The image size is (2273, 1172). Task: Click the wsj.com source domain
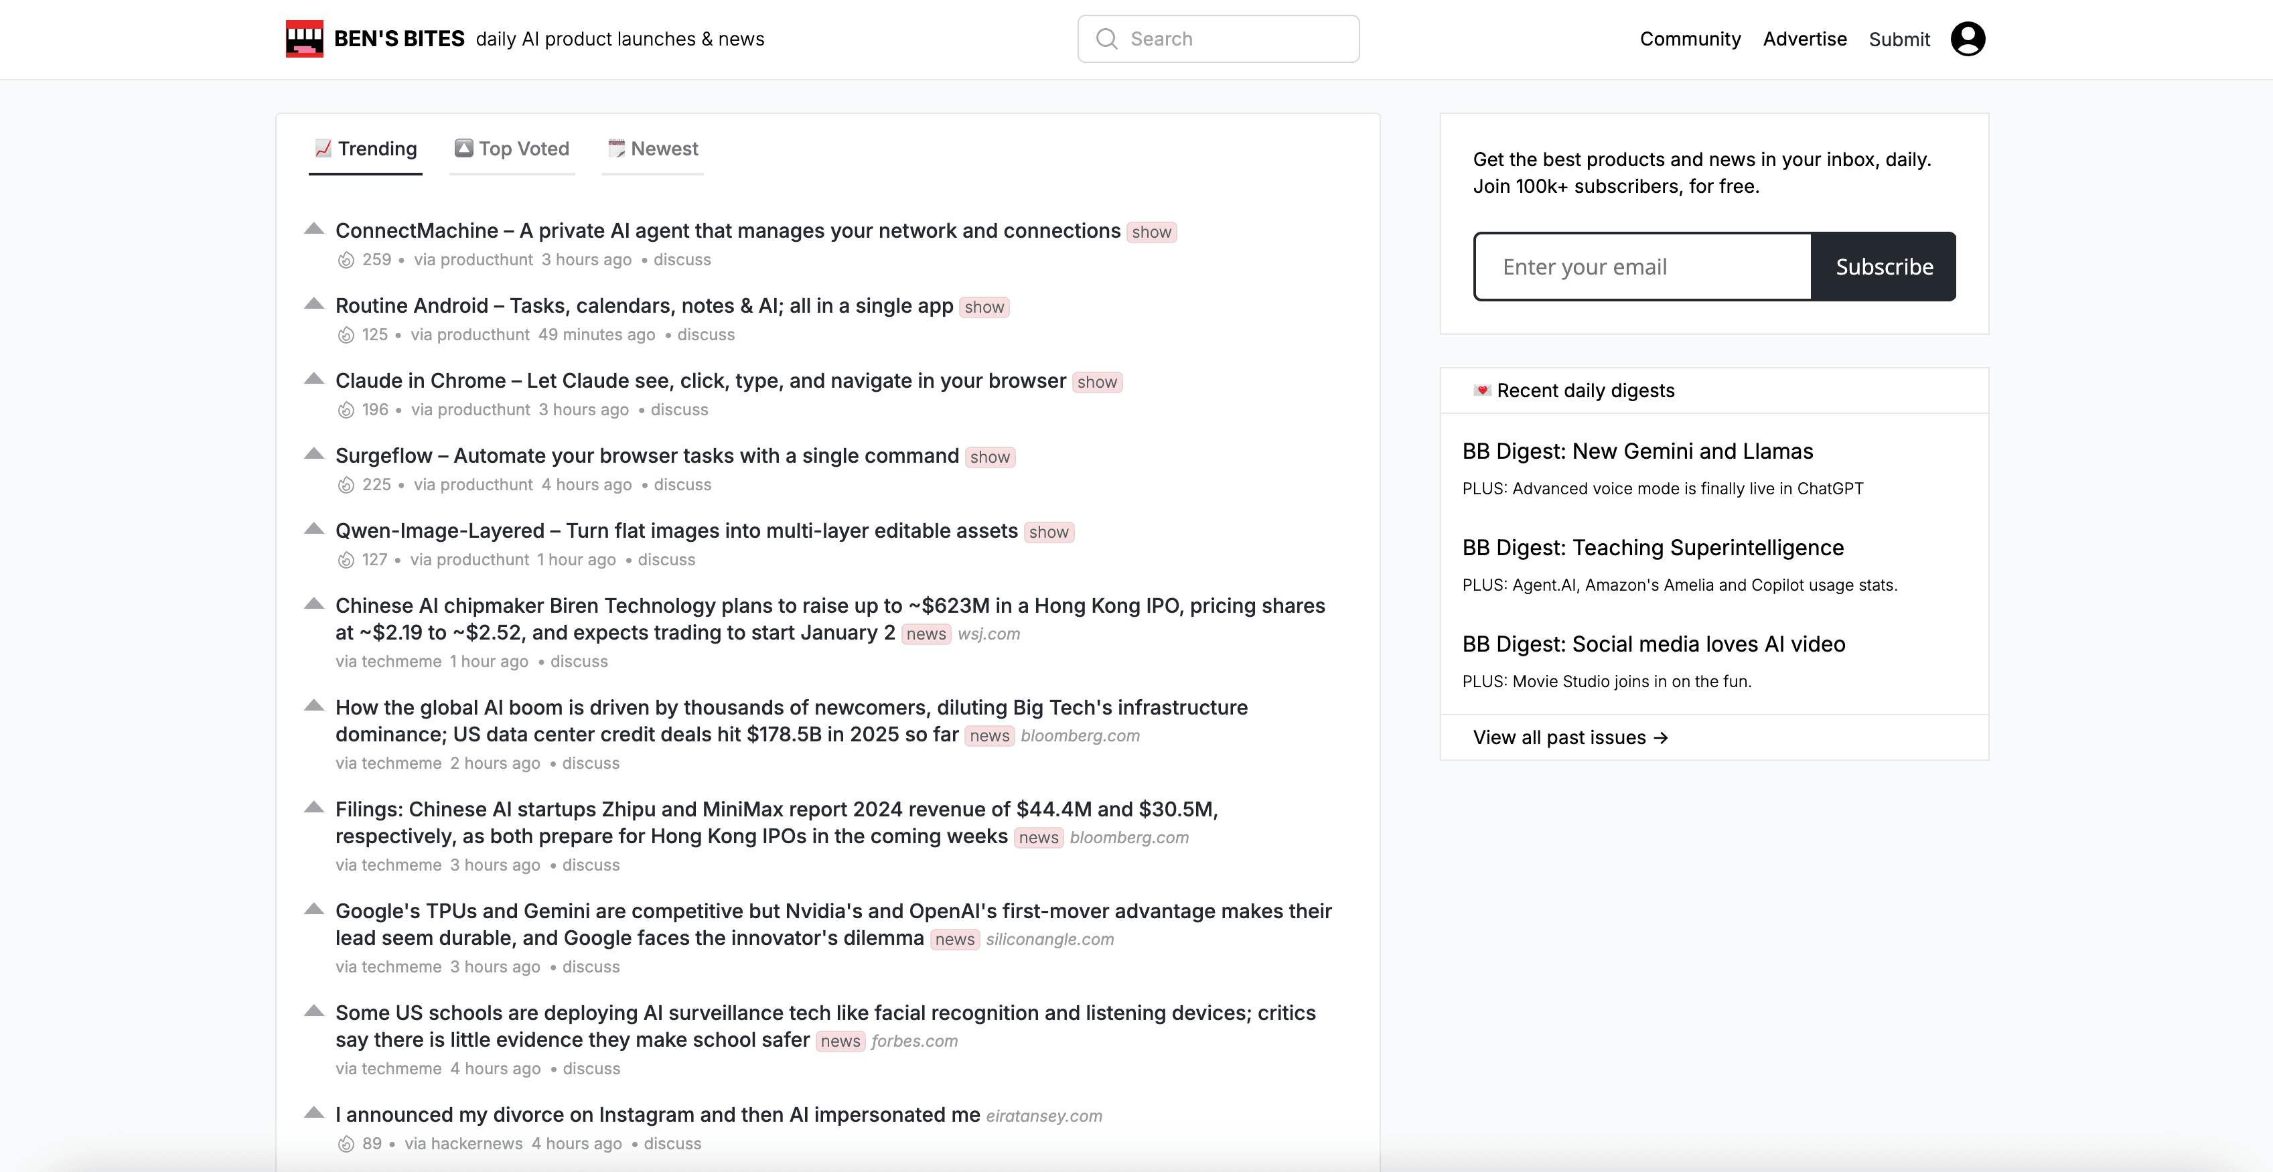coord(988,634)
